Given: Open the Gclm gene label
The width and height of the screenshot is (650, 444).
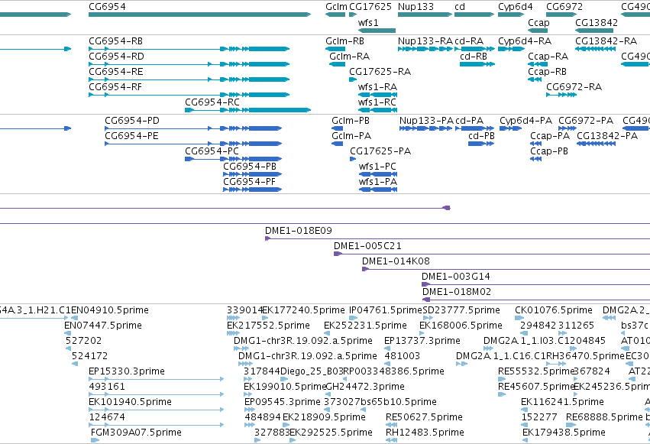Looking at the screenshot, I should click(x=336, y=7).
